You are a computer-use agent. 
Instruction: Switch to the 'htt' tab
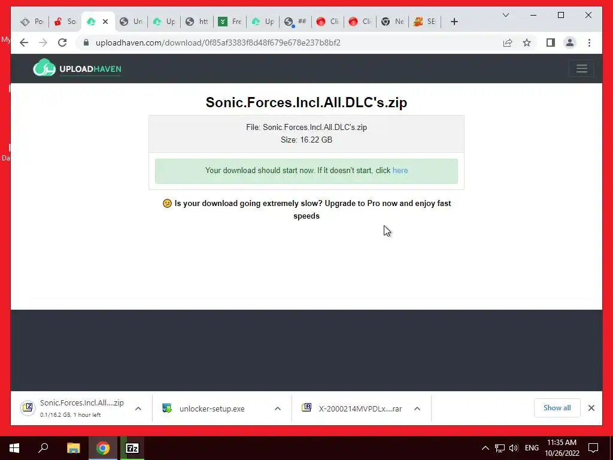point(197,22)
